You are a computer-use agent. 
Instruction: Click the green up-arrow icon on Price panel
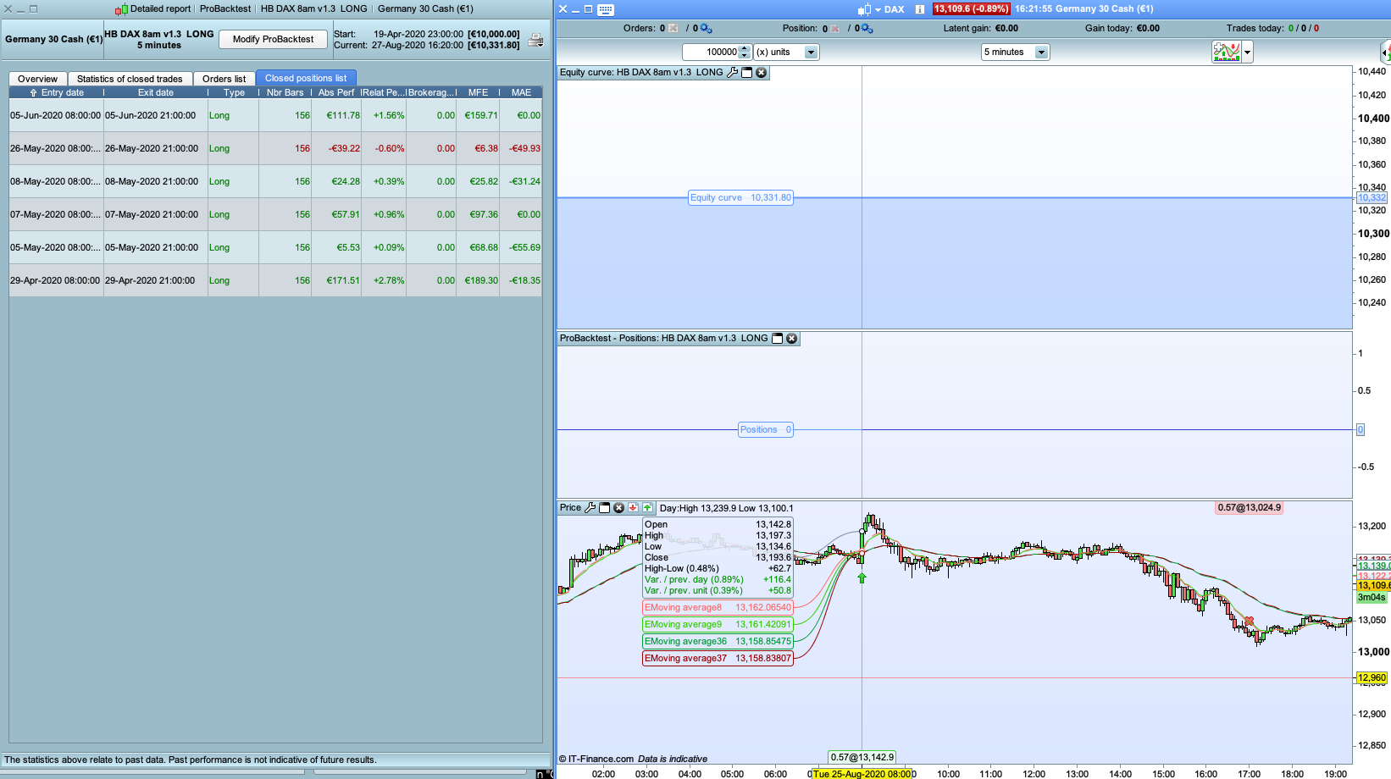coord(647,508)
